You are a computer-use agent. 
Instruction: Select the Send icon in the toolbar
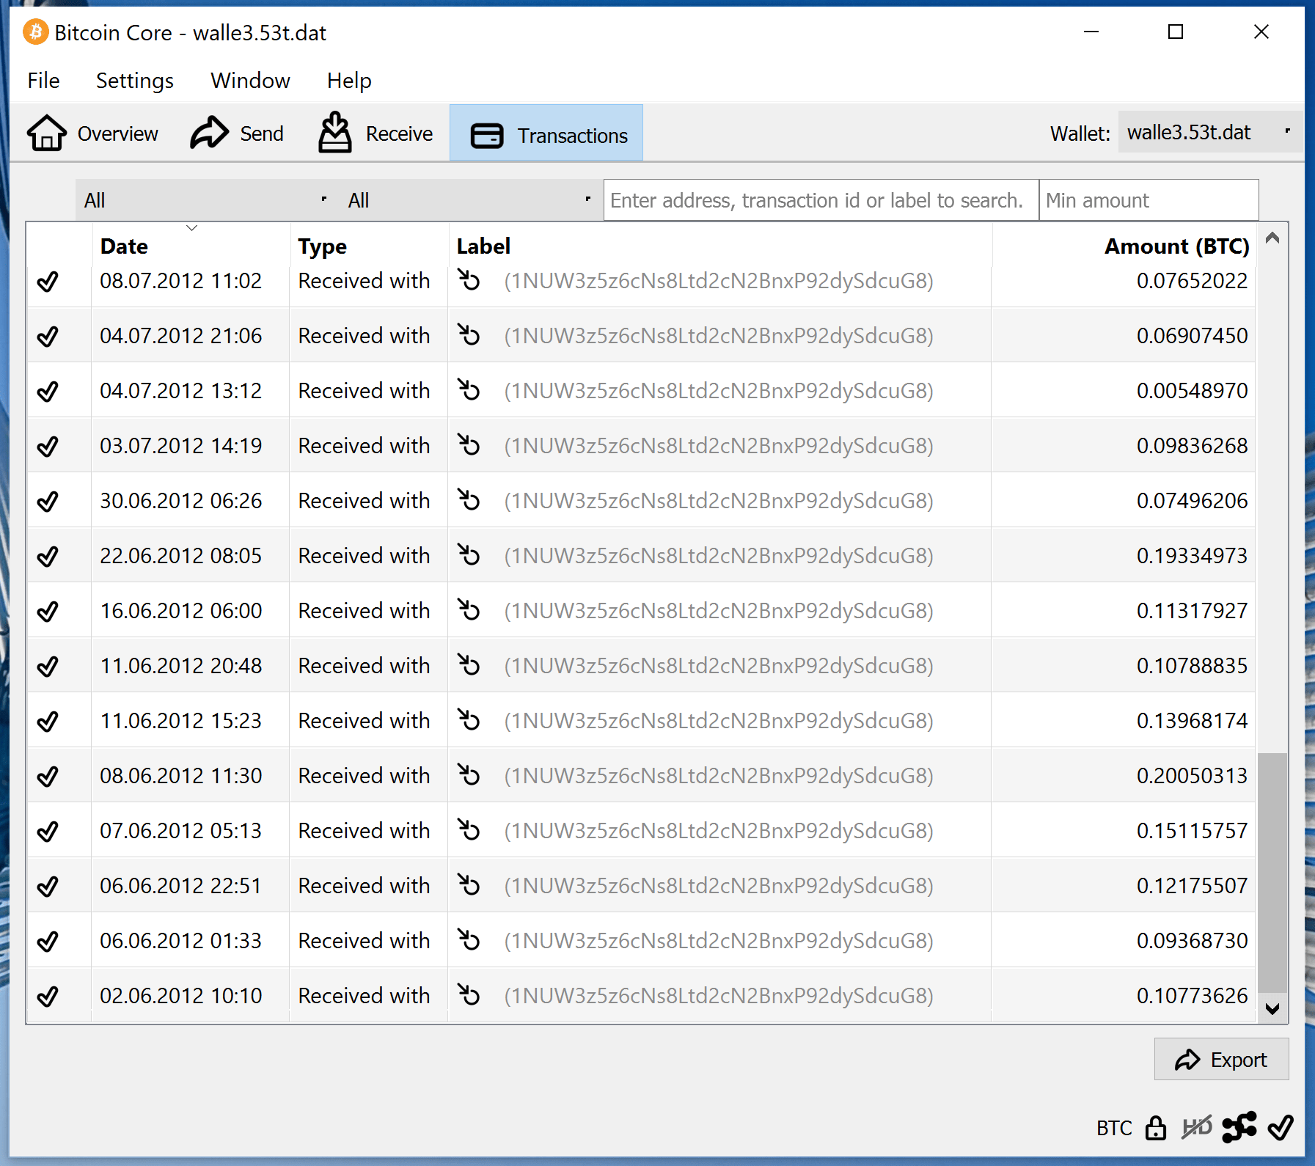[209, 133]
